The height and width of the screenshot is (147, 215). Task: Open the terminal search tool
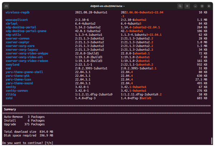180,6
